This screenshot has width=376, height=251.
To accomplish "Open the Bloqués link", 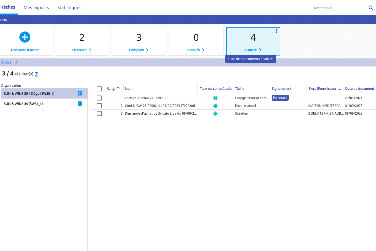I will [x=193, y=50].
